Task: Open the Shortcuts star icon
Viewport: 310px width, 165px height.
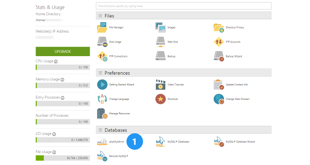Action: click(x=160, y=99)
